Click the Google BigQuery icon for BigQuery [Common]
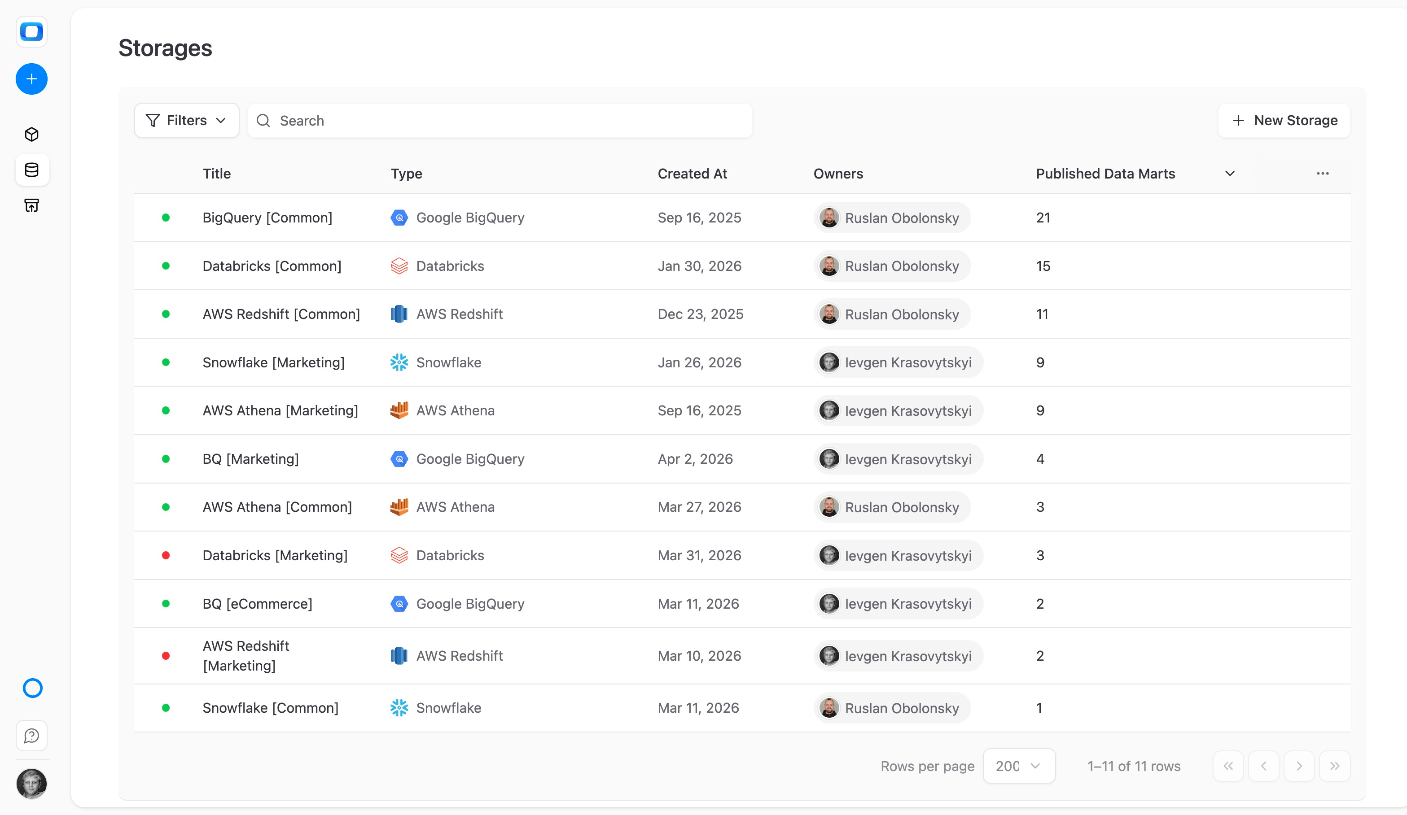Screen dimensions: 1407x815 [399, 218]
